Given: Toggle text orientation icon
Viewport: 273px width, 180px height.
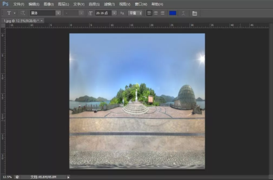Looking at the screenshot, I should [22, 13].
